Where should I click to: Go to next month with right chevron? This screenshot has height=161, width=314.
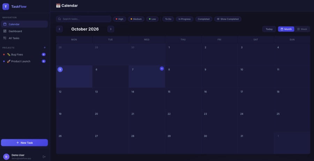111,29
